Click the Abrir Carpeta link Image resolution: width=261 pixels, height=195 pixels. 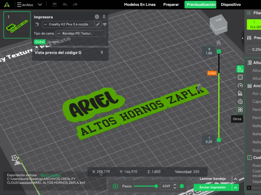[51, 175]
